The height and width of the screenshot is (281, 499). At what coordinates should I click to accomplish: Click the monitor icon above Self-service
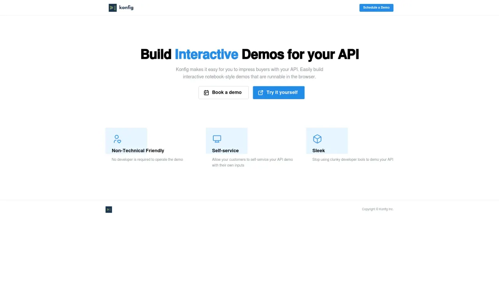click(217, 139)
